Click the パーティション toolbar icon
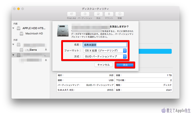This screenshot has height=115, width=191. (85, 14)
